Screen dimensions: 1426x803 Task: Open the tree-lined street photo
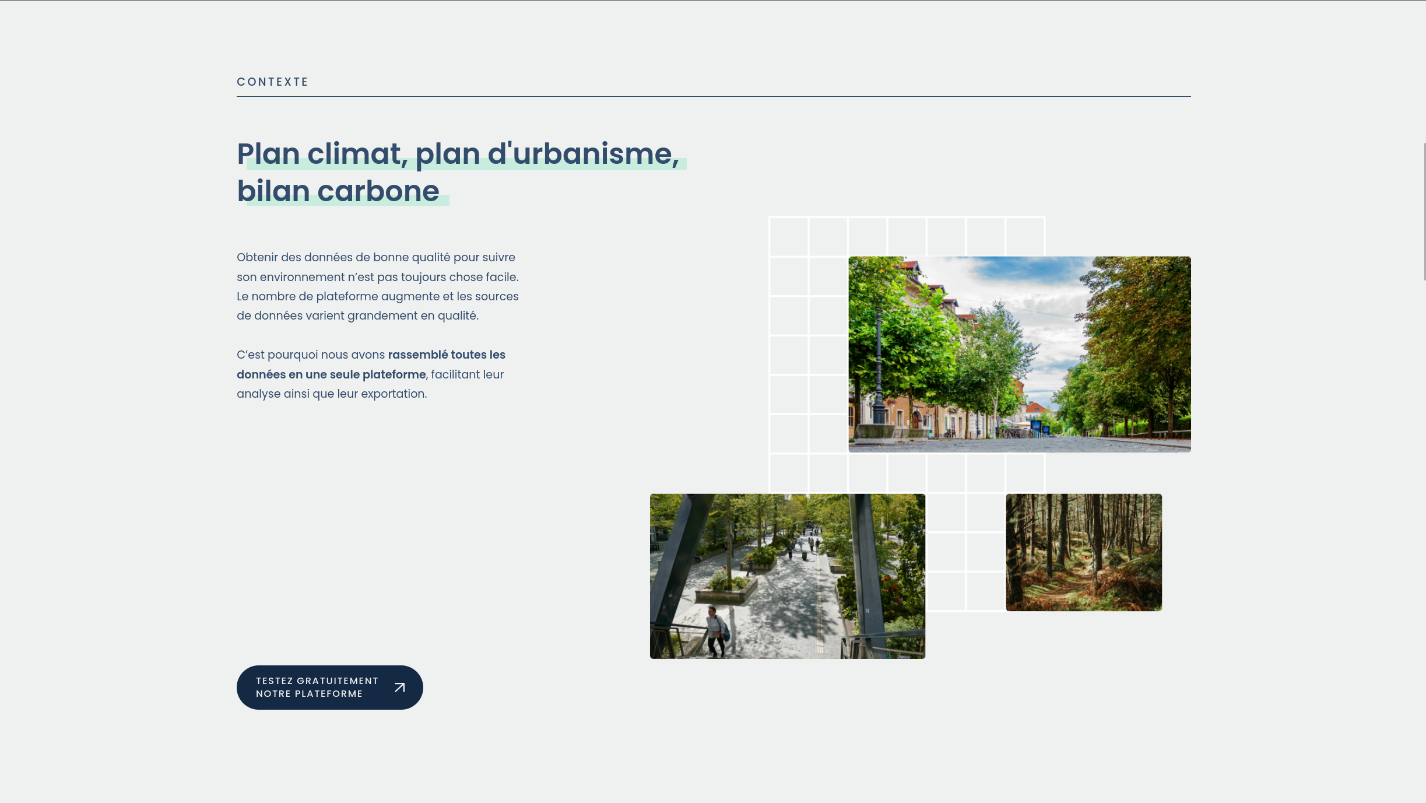pyautogui.click(x=1019, y=354)
